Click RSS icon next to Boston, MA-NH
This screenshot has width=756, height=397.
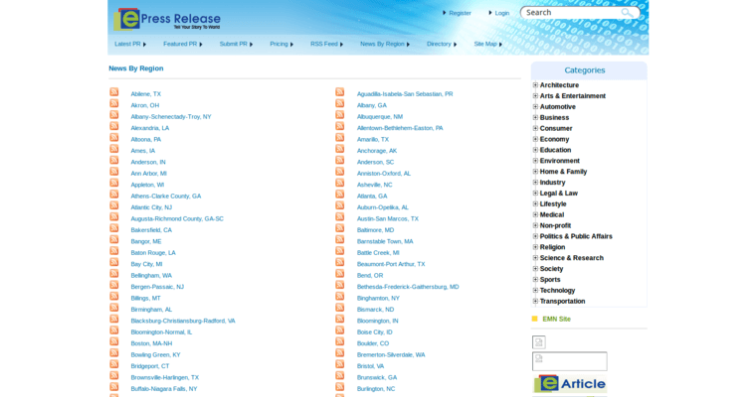tap(114, 341)
